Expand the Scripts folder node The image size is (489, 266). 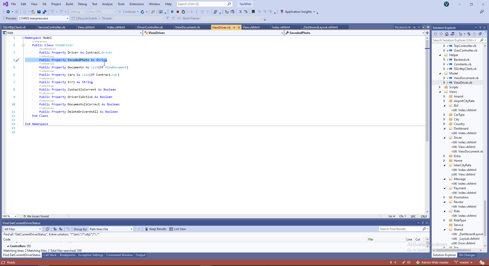pos(440,87)
